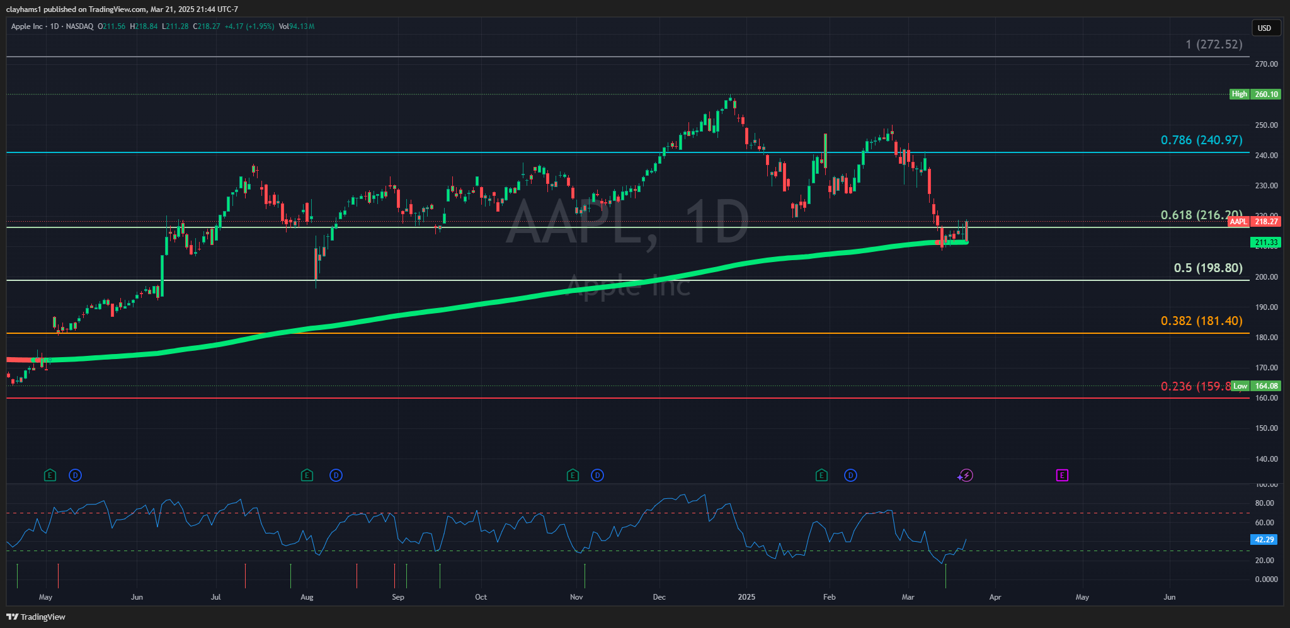
Task: Click the Jul label on time axis
Action: point(216,597)
